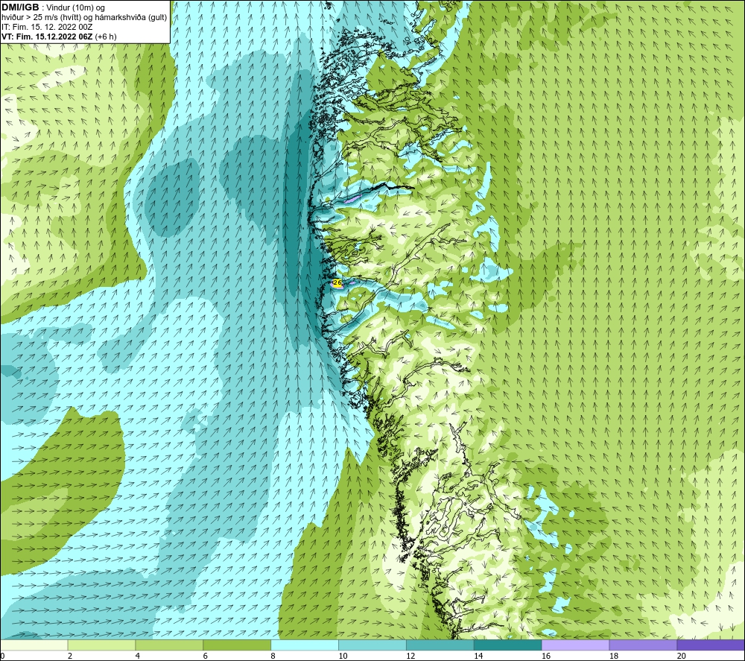Click the '18' colorbar scale label

(613, 656)
